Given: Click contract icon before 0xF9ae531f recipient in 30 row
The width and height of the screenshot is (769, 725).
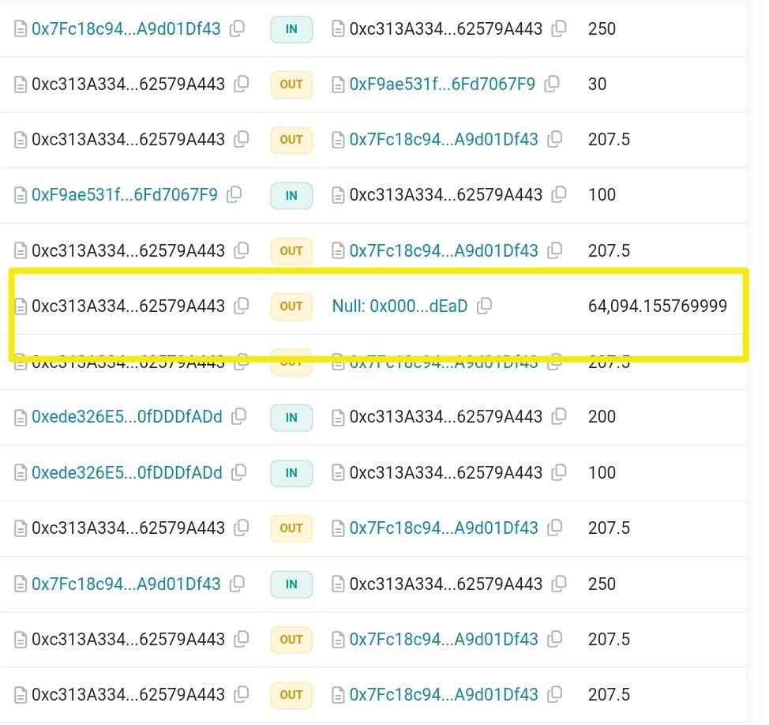Looking at the screenshot, I should 338,85.
